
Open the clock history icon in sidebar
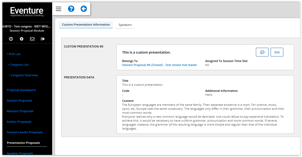(x=11, y=39)
